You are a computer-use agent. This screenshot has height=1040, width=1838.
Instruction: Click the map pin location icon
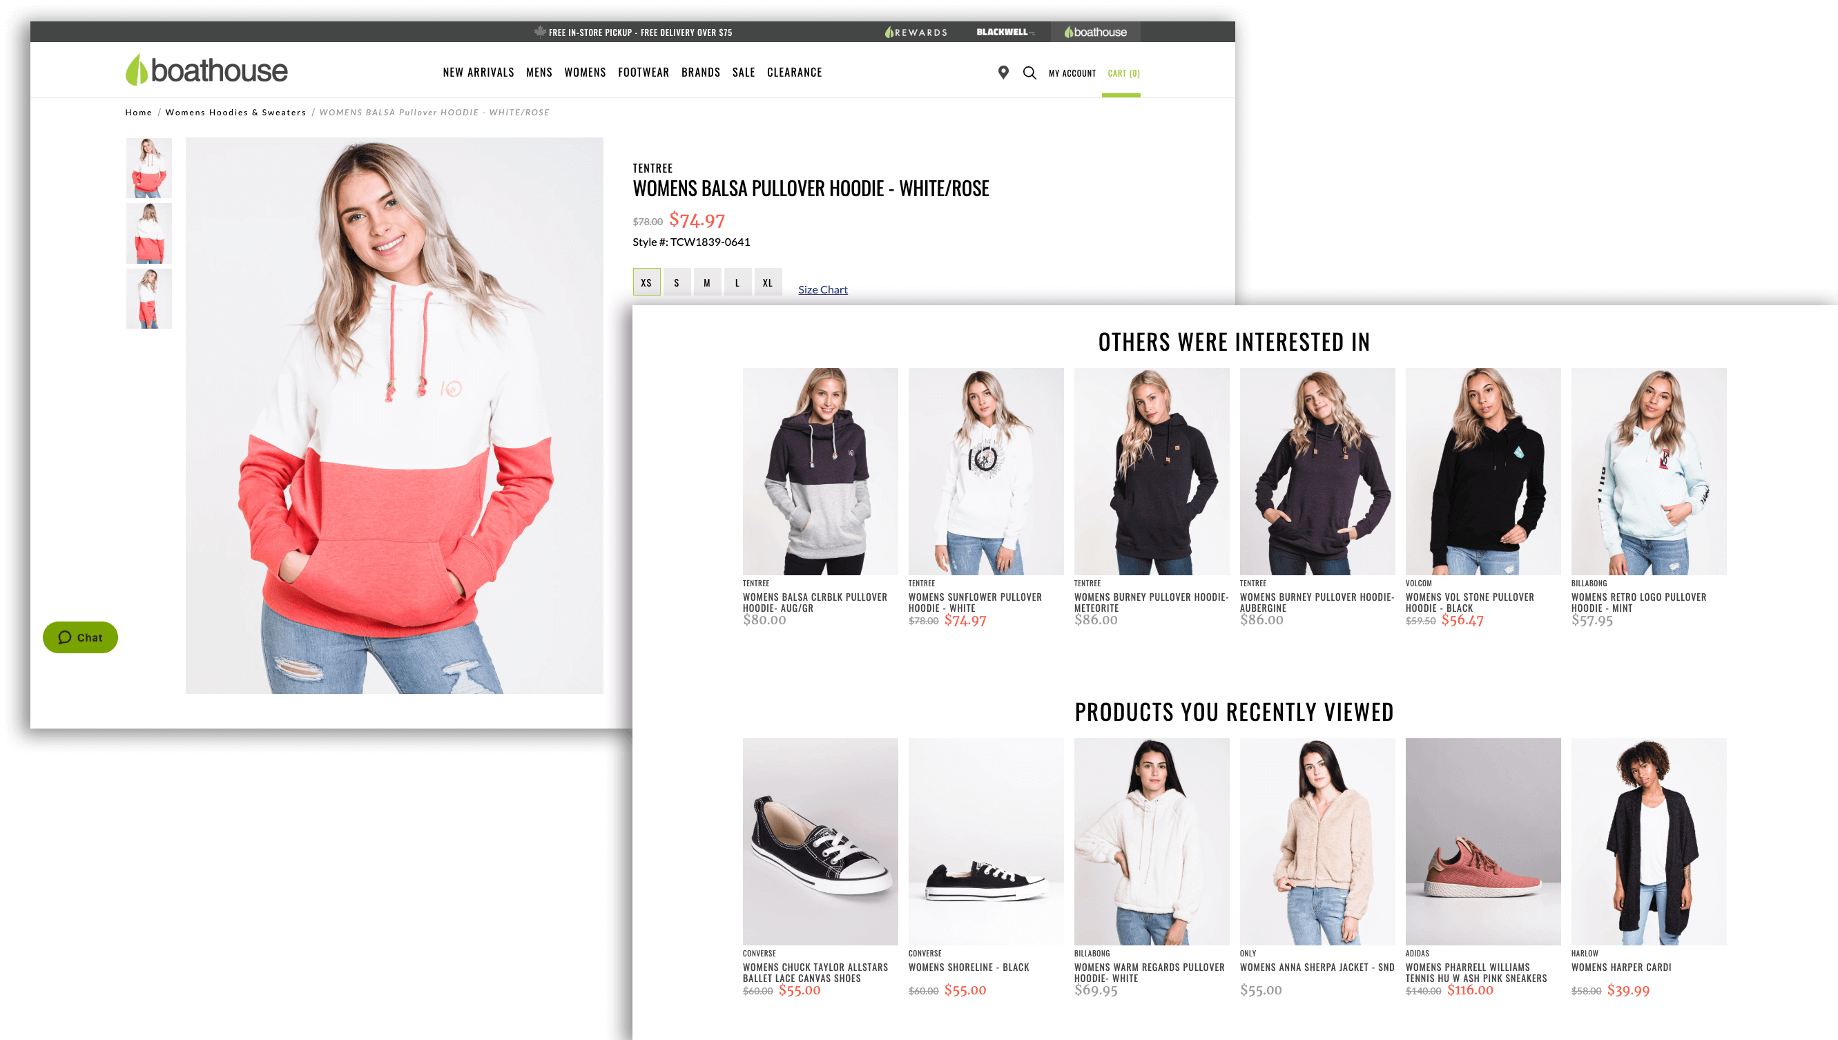(x=1003, y=72)
